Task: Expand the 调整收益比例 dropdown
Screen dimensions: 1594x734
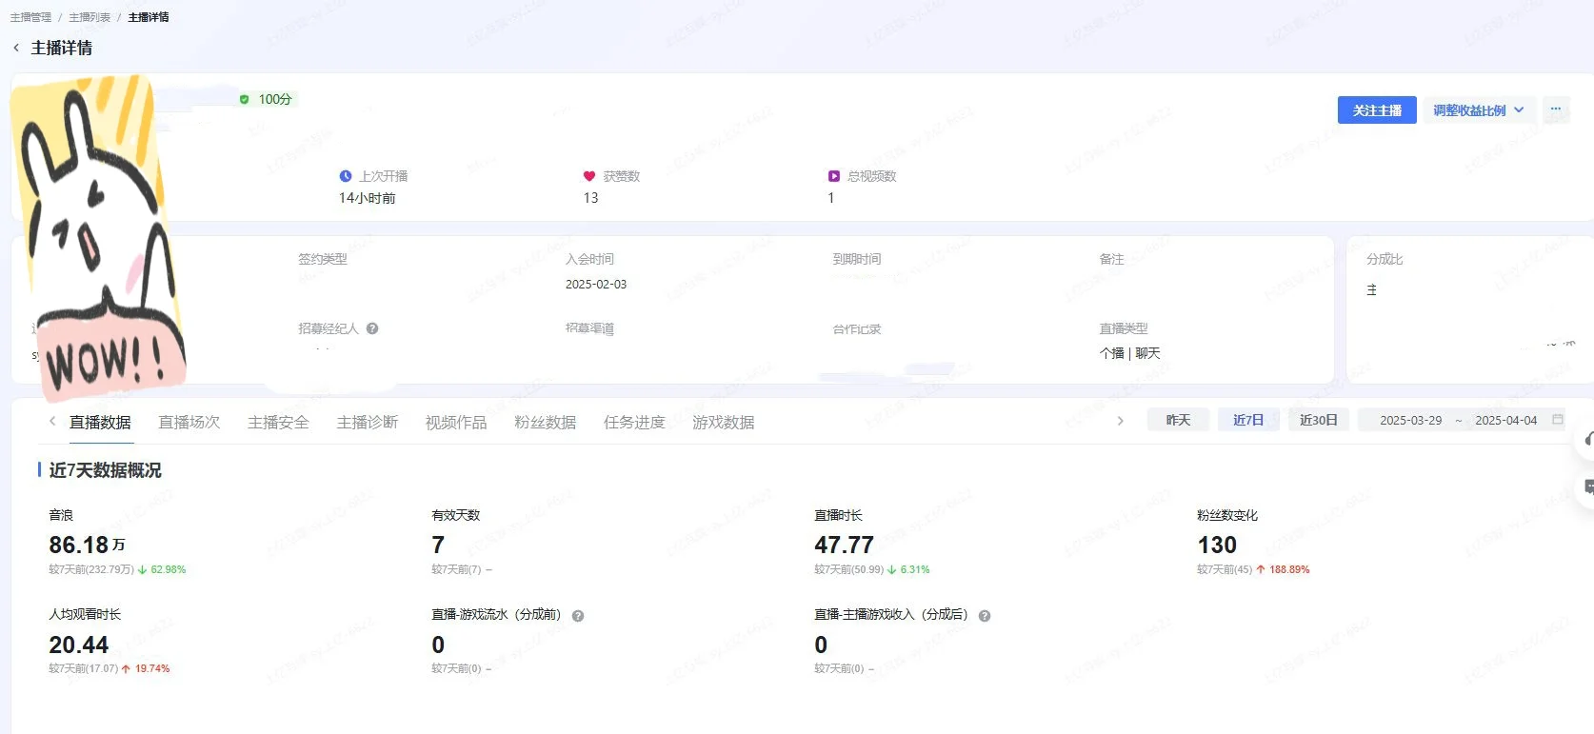Action: (x=1479, y=110)
